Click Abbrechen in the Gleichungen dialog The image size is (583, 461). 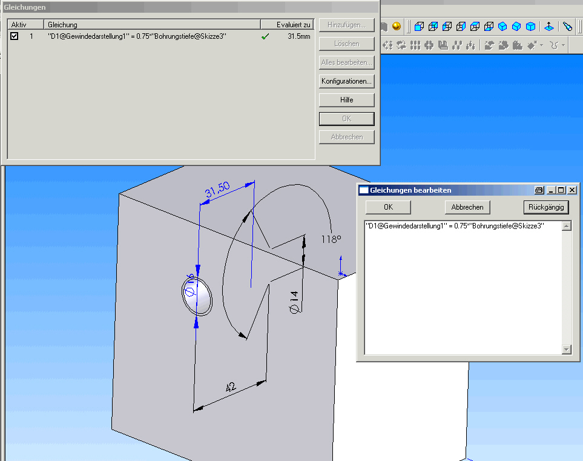tap(346, 137)
